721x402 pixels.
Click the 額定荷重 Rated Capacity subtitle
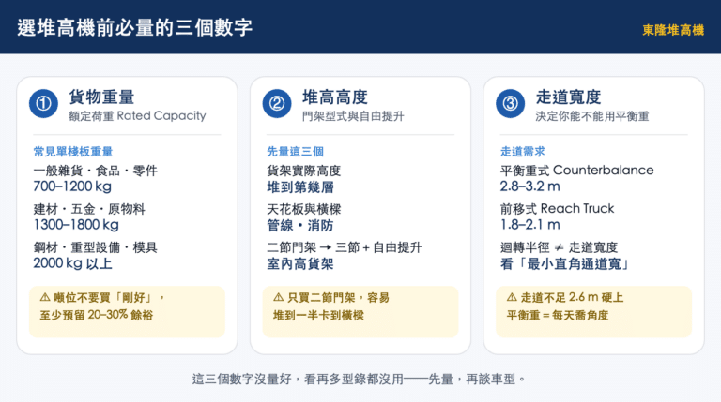pyautogui.click(x=137, y=116)
